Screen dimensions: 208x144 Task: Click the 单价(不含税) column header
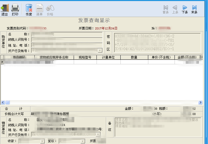(x=161, y=57)
